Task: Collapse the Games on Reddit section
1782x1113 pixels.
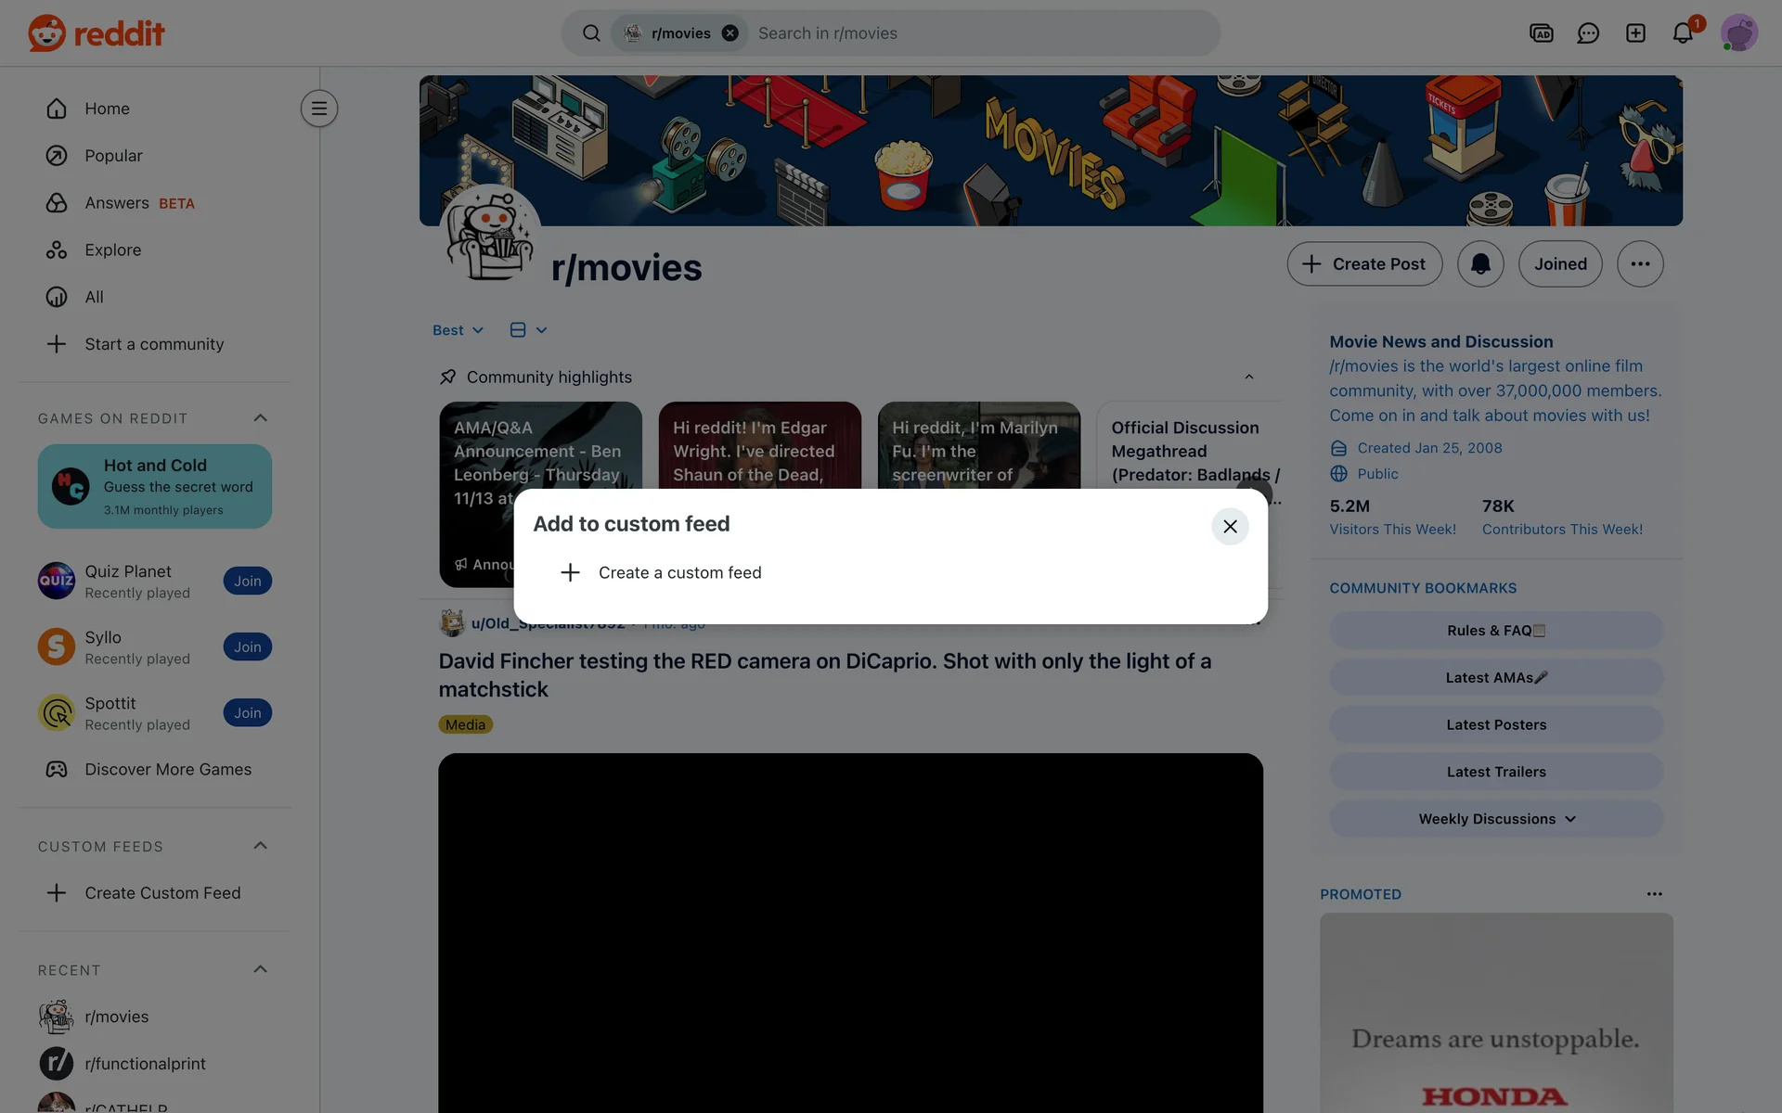Action: click(260, 418)
